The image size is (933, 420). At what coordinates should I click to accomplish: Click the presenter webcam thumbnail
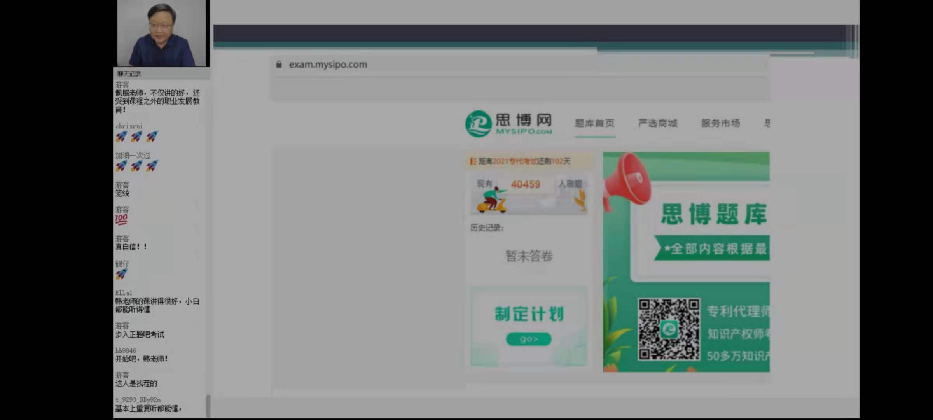[x=162, y=33]
